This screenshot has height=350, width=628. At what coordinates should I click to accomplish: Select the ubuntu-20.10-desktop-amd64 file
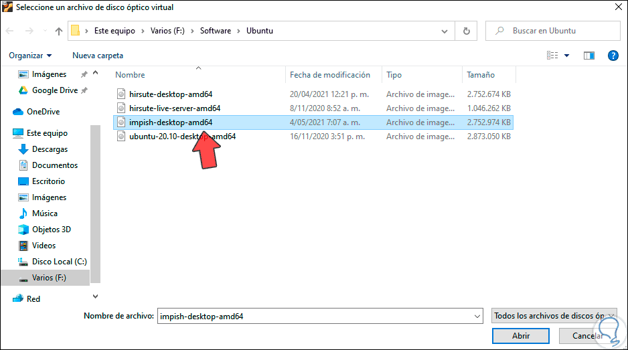click(x=182, y=136)
